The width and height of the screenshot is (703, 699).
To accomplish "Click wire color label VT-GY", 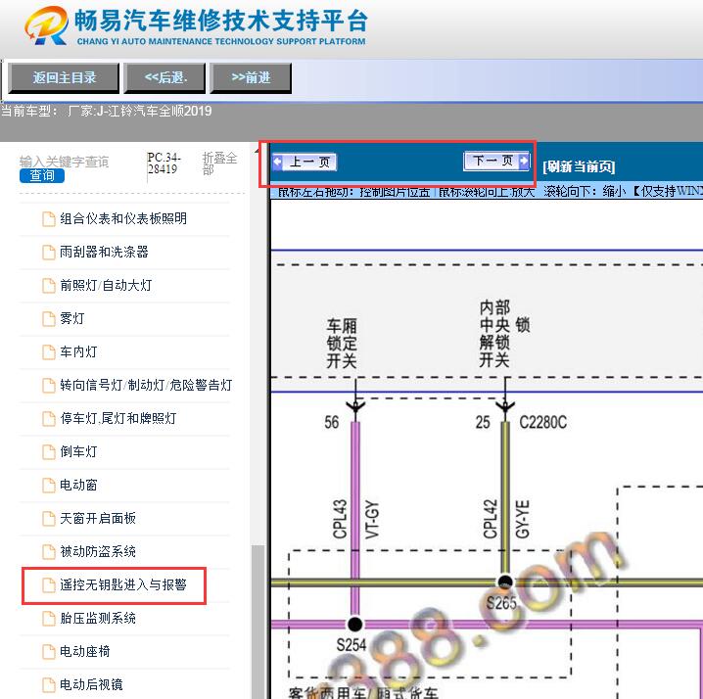I will point(372,519).
